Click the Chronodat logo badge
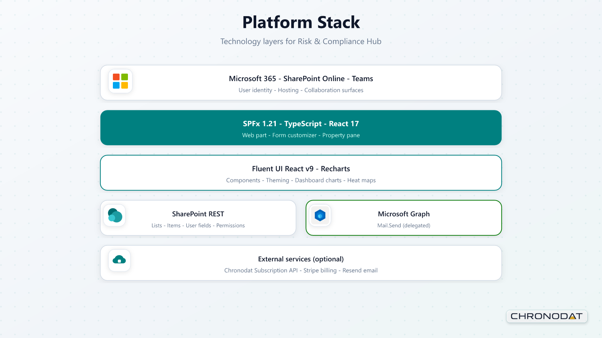This screenshot has width=602, height=338. pos(547,317)
